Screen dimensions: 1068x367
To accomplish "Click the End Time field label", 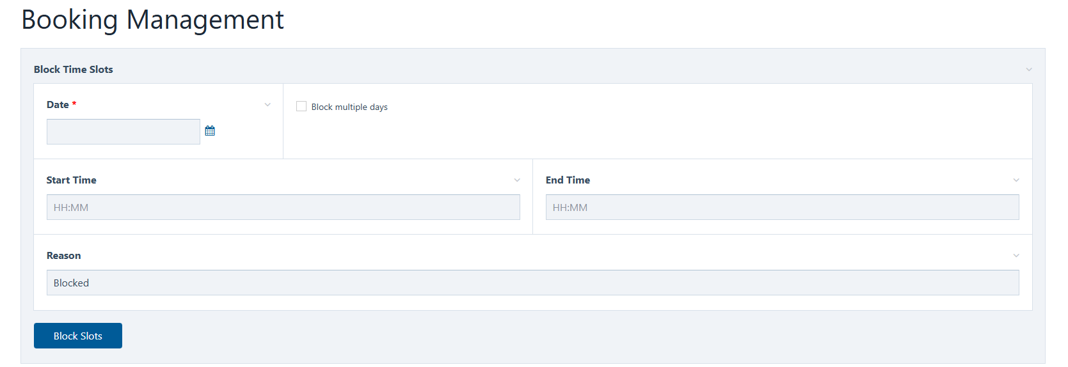I will 568,180.
